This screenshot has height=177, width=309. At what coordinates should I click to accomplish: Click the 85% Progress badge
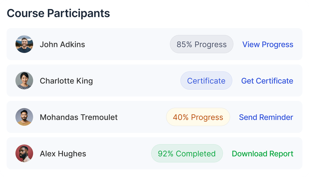tap(201, 44)
